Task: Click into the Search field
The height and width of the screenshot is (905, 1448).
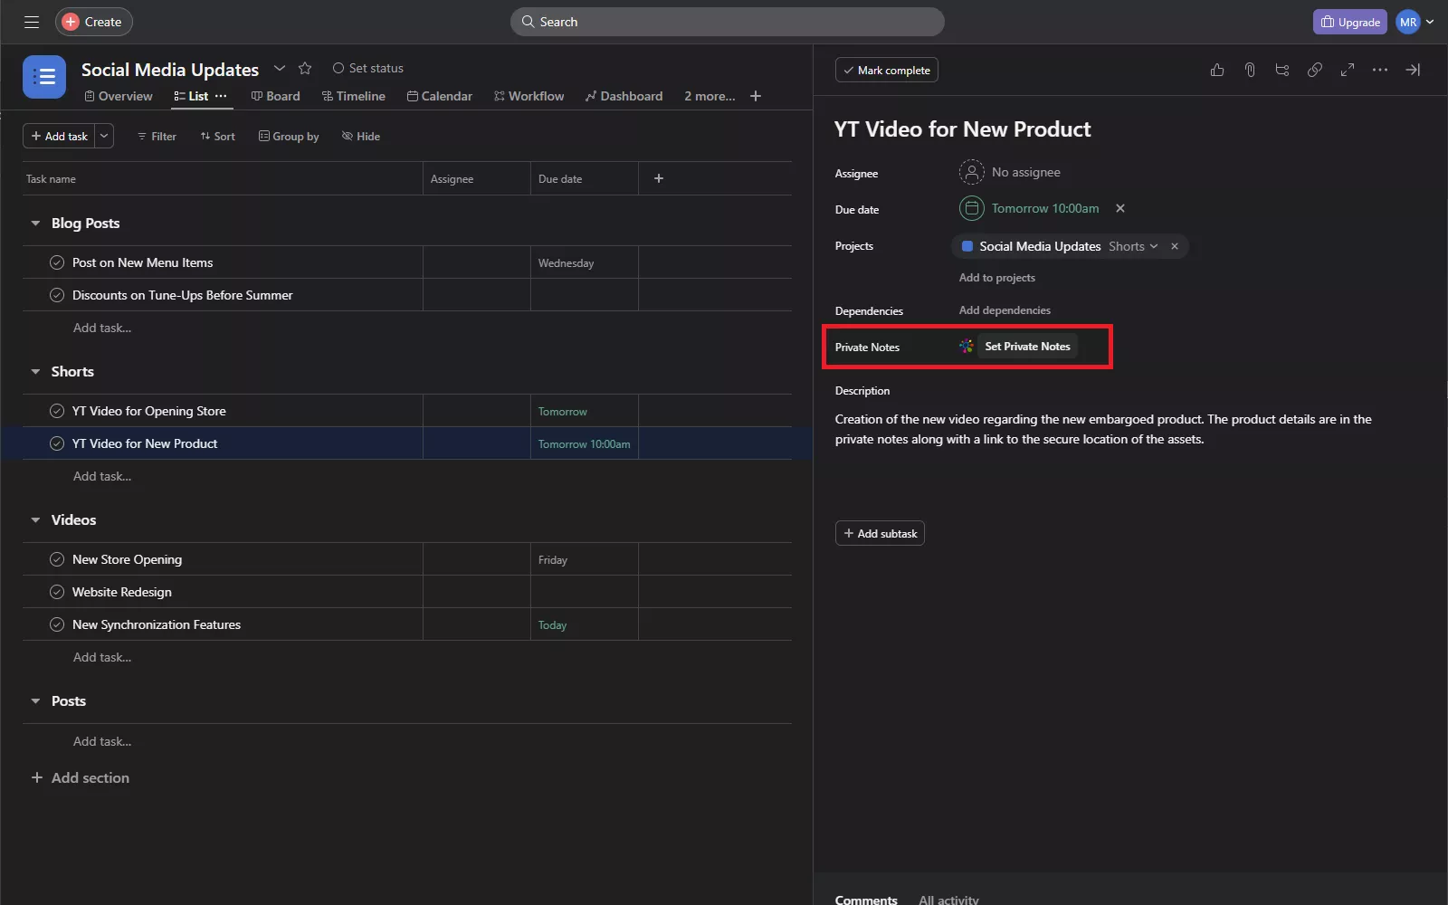Action: click(727, 22)
